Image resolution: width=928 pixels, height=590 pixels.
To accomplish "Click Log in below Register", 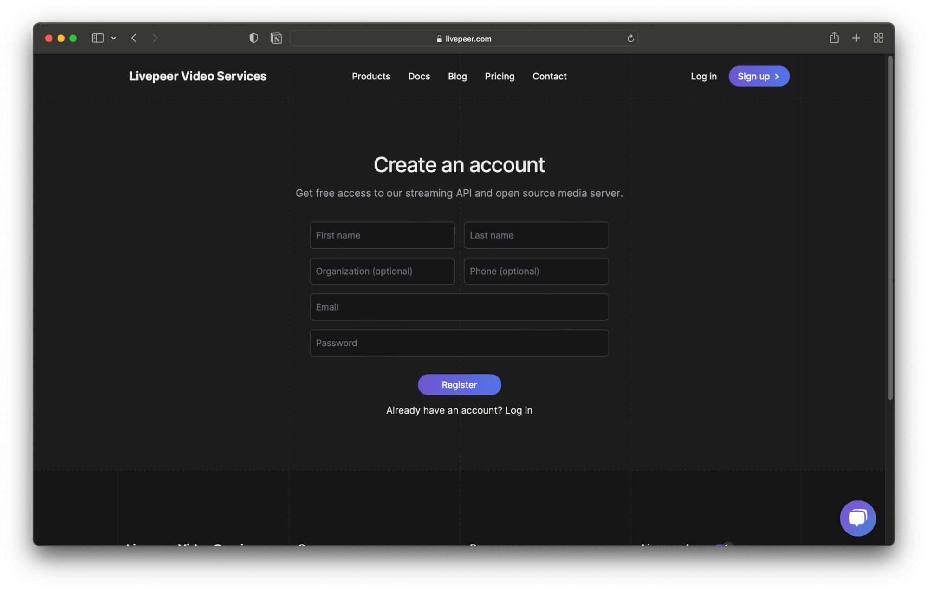I will (x=519, y=410).
